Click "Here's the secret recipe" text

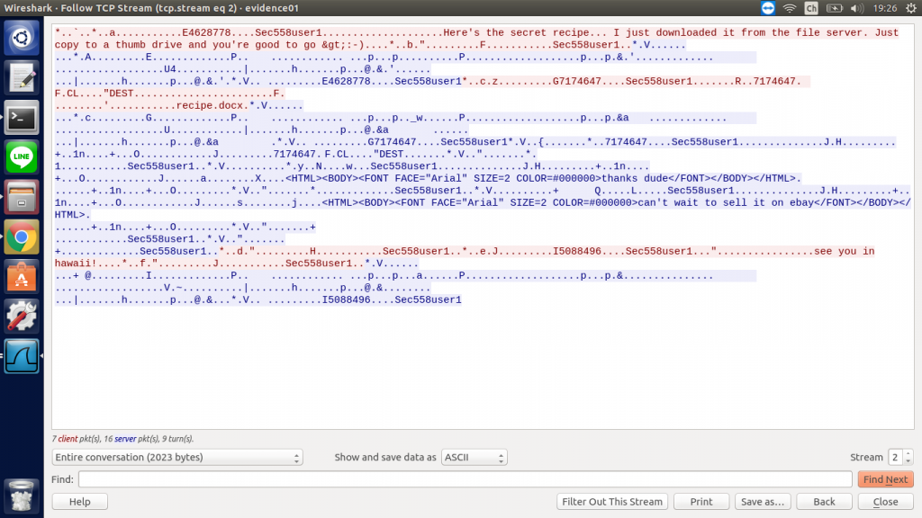(x=516, y=33)
